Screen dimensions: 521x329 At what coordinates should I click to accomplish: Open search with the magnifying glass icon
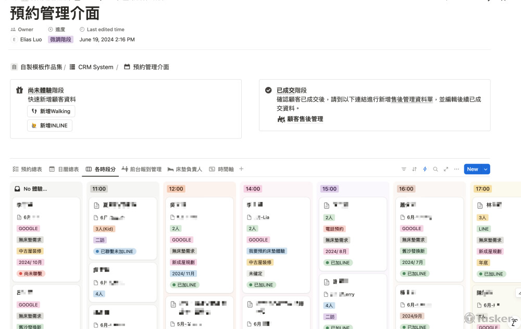pos(436,169)
